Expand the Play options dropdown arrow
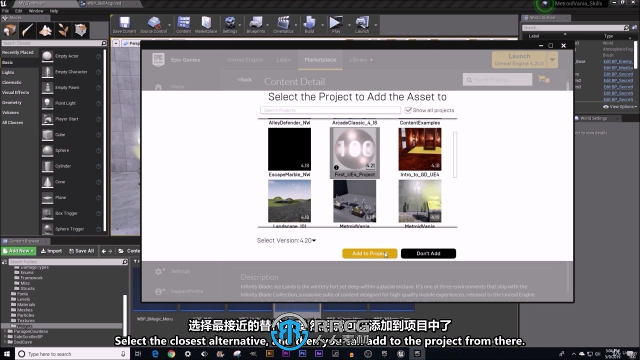 pyautogui.click(x=348, y=25)
